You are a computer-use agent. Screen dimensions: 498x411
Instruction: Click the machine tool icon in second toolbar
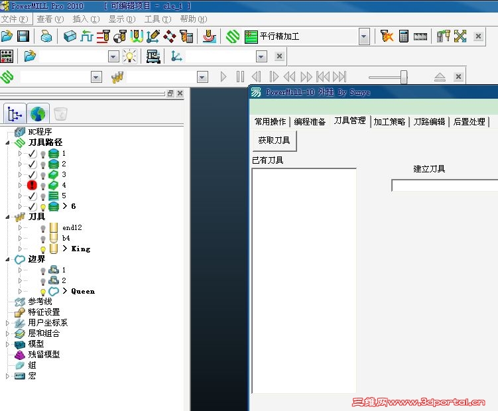(x=153, y=56)
